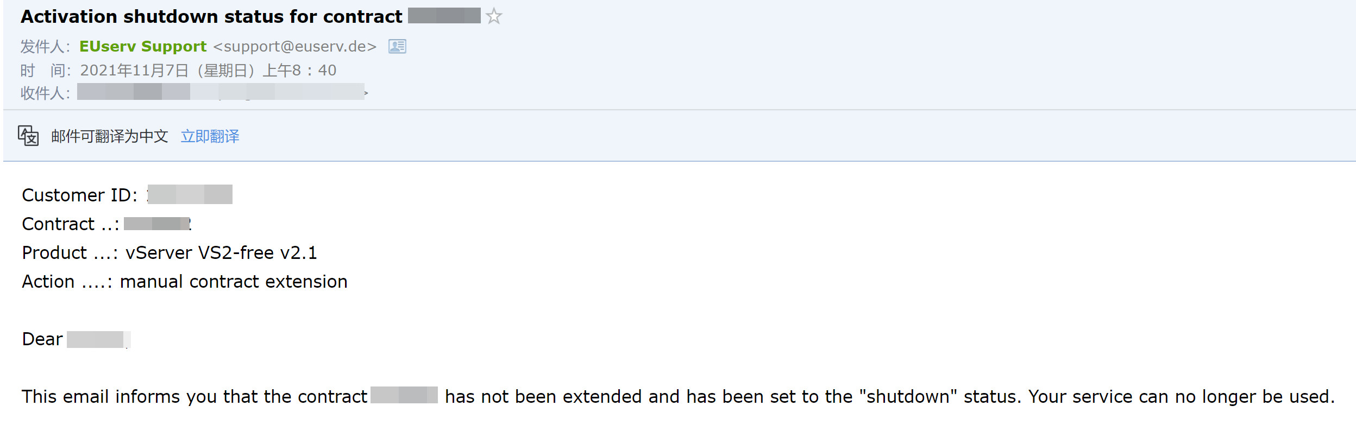The height and width of the screenshot is (431, 1356).
Task: Click the blurred Customer ID value
Action: pyautogui.click(x=190, y=195)
